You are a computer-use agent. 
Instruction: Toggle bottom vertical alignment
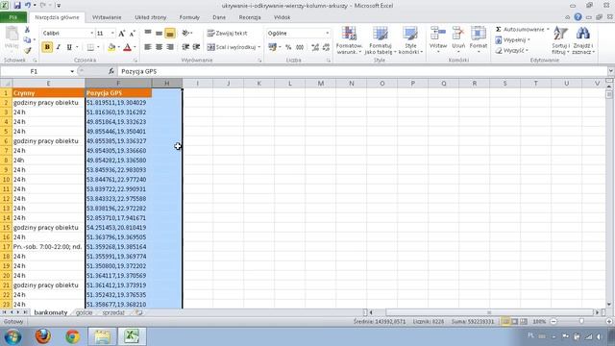point(170,34)
